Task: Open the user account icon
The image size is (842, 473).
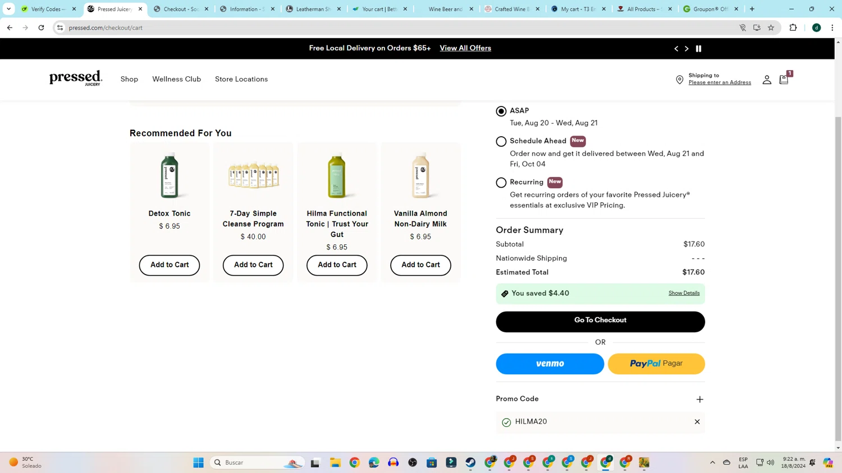Action: click(767, 80)
